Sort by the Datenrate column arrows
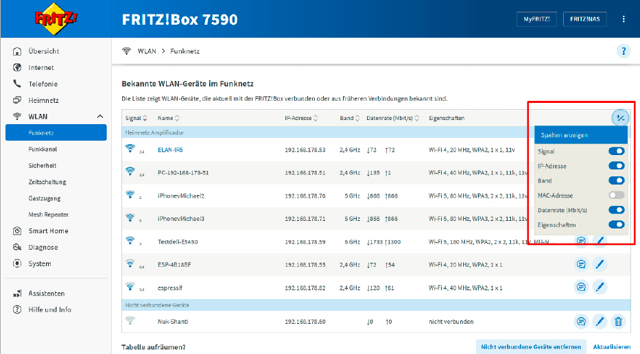 (x=417, y=118)
